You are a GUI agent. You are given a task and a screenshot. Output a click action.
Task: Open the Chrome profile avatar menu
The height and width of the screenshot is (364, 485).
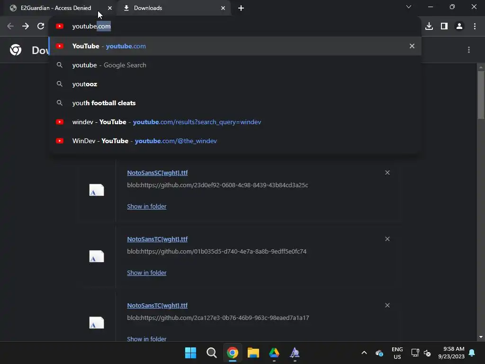(459, 27)
